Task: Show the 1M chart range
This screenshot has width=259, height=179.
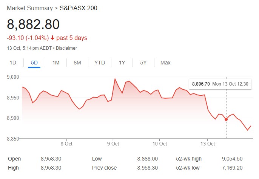Action: coord(56,63)
